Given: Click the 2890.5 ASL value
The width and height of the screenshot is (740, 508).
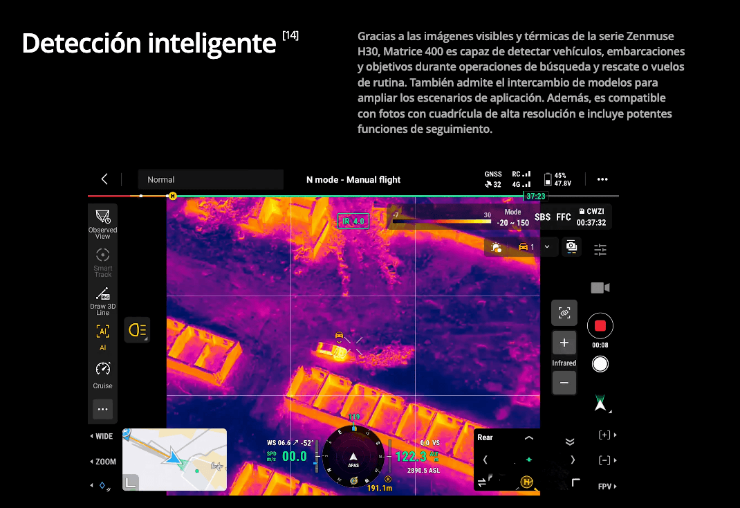Looking at the screenshot, I should [423, 470].
